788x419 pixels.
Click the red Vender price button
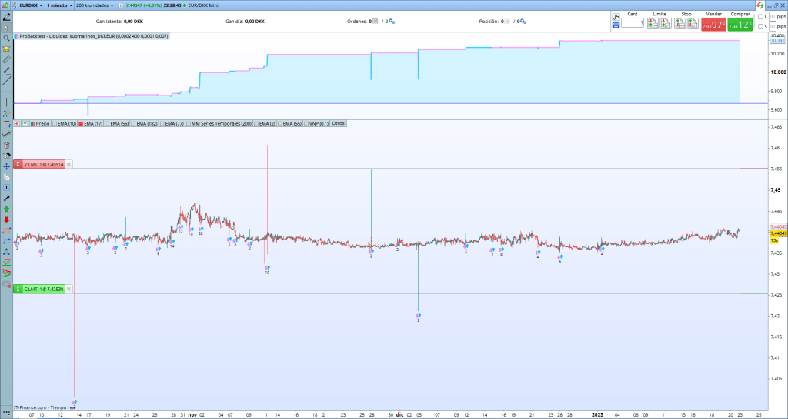pyautogui.click(x=713, y=24)
